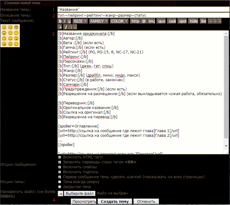This screenshot has width=230, height=205.
Task: Insert an image tag with the img button
Action: [x=152, y=21]
